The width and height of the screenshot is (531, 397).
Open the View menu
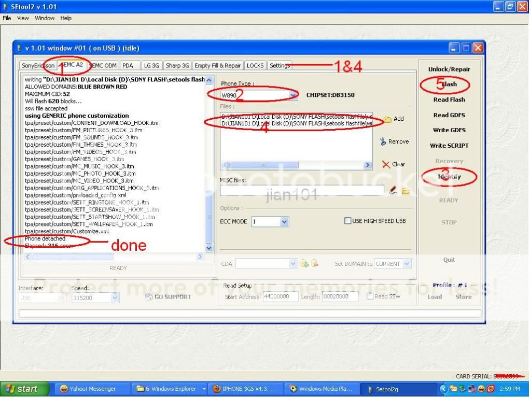tap(23, 18)
